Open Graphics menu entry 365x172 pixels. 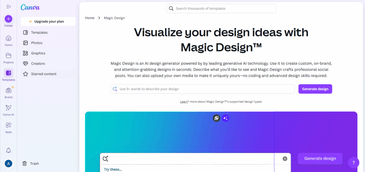pos(48,53)
